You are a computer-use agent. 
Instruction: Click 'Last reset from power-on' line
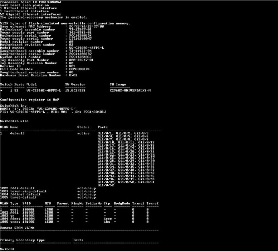tap(24, 5)
